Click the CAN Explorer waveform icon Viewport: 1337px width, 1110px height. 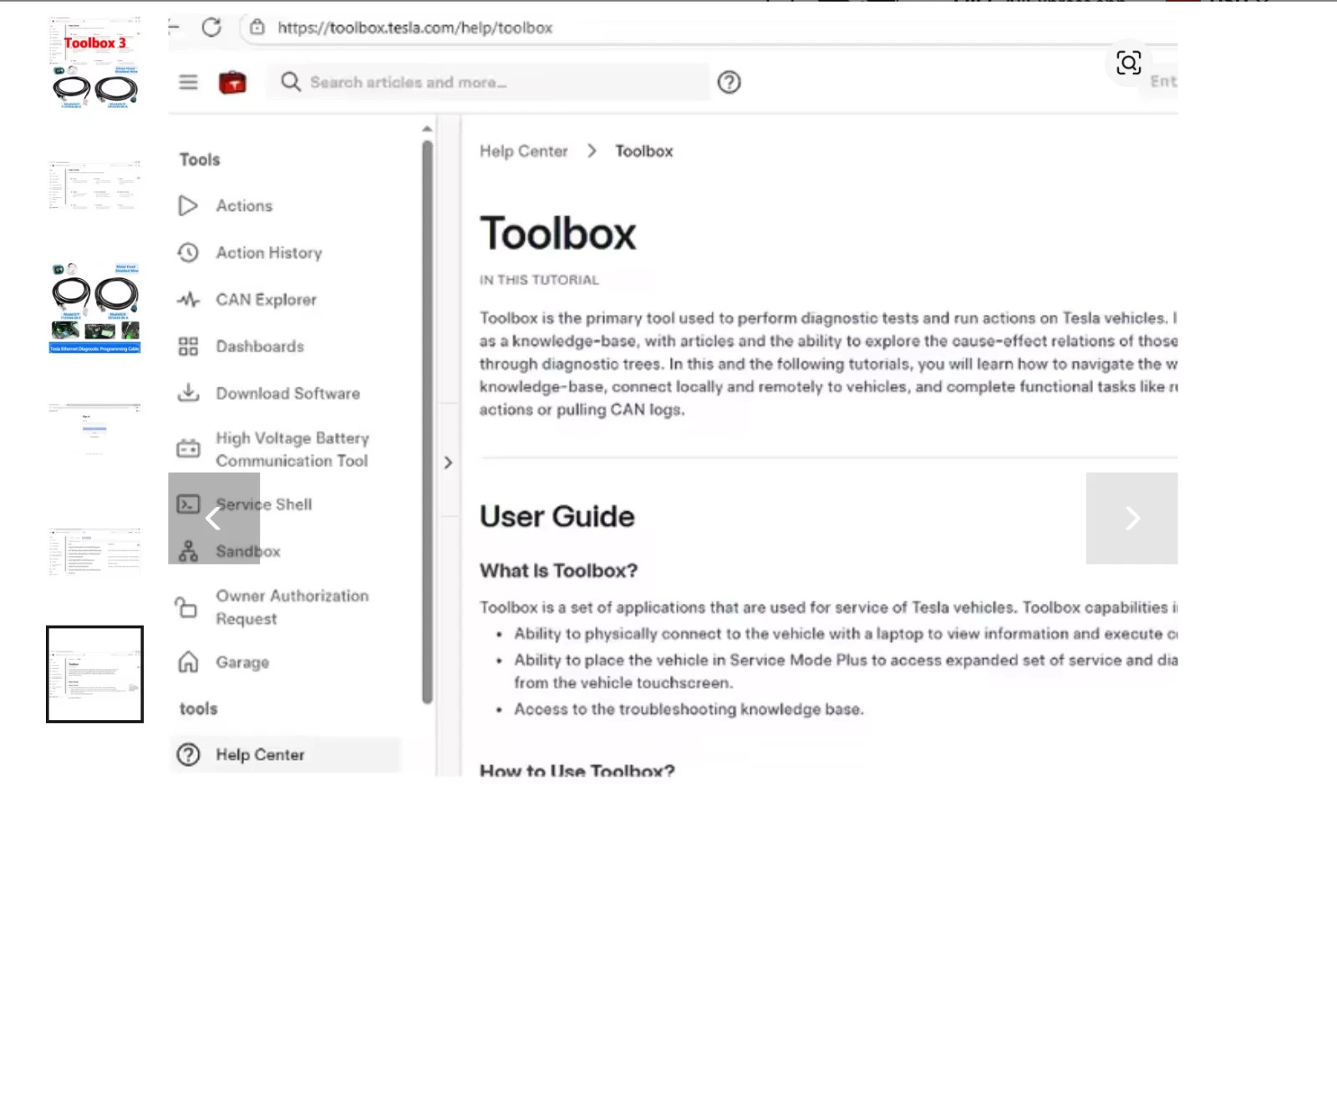188,299
